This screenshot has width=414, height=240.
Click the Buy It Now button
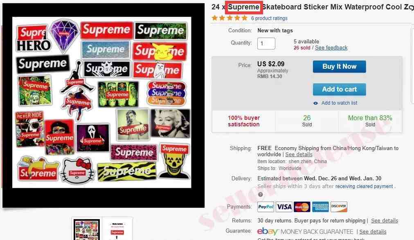point(339,67)
